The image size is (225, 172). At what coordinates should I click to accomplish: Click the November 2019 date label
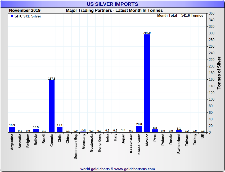pos(25,11)
